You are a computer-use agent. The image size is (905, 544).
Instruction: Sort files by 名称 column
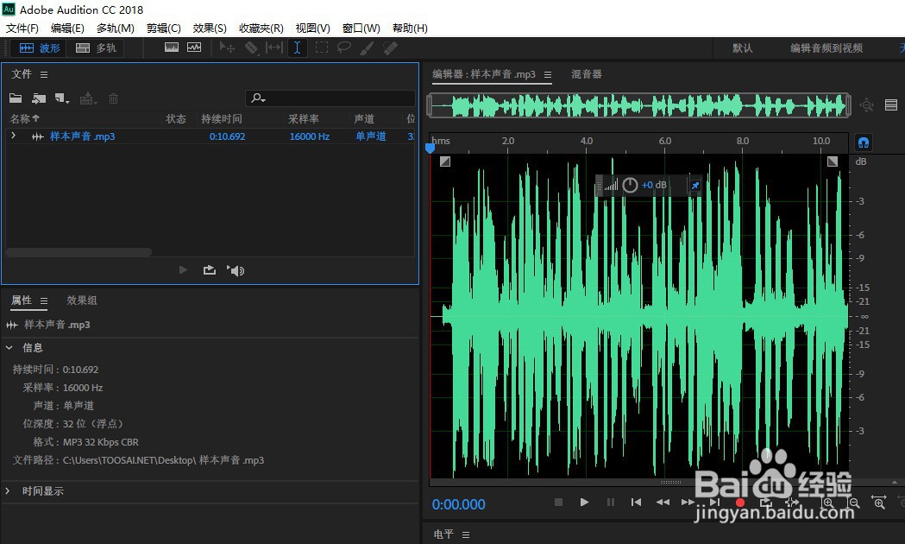[x=24, y=118]
